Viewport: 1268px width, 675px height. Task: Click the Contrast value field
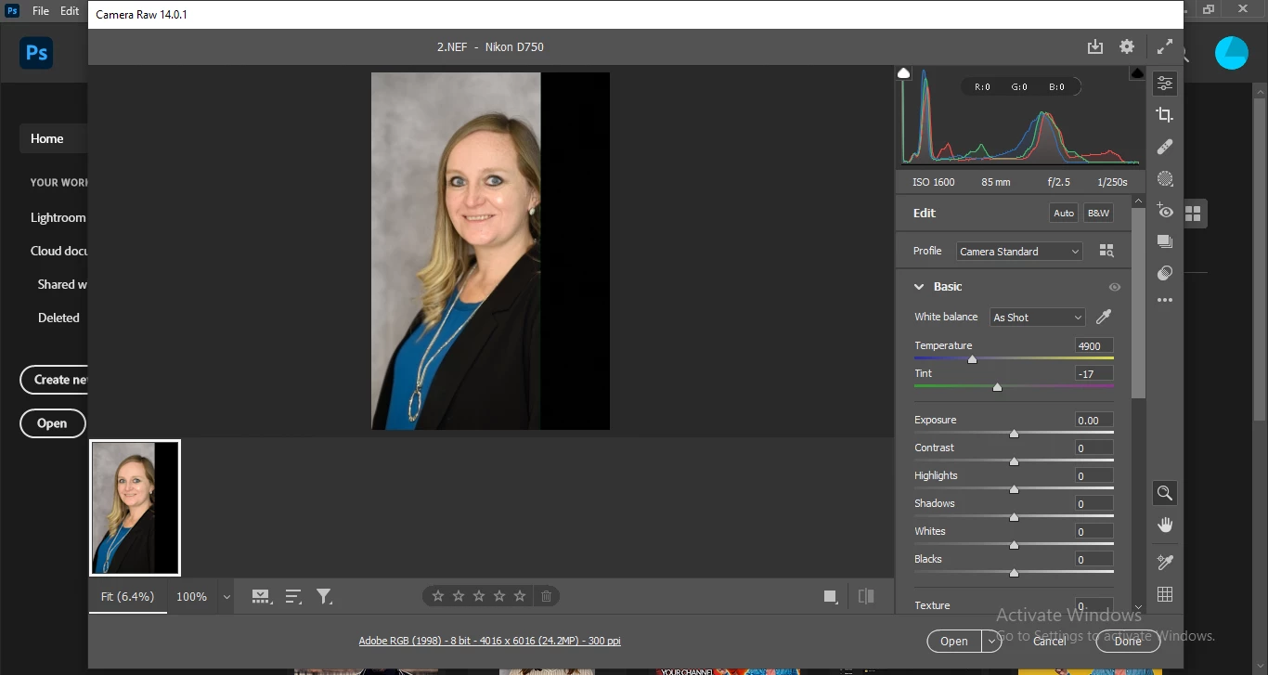(1093, 448)
